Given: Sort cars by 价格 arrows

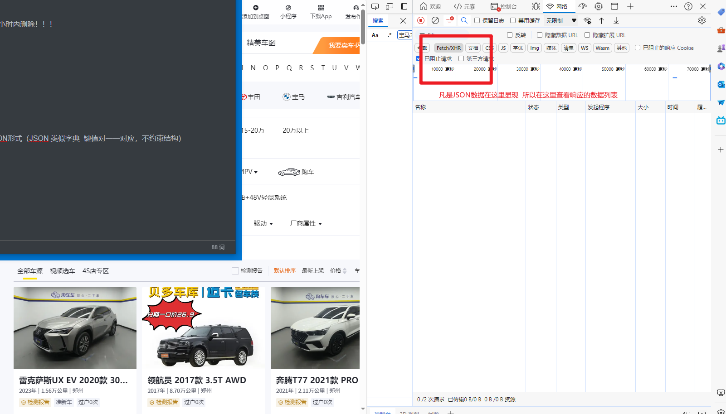Looking at the screenshot, I should pyautogui.click(x=345, y=271).
